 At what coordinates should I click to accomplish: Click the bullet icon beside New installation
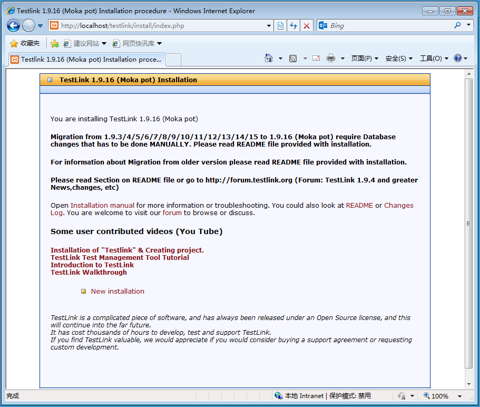coord(83,291)
